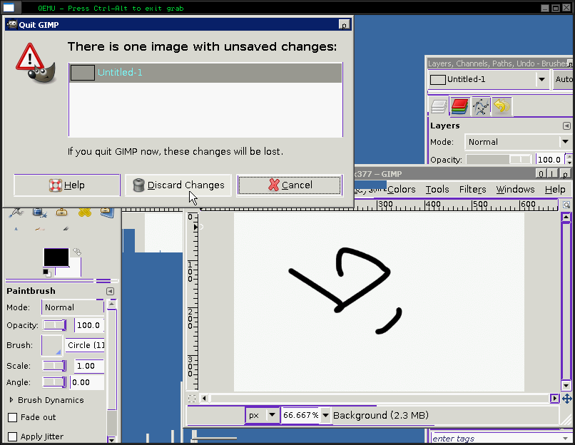Screen dimensions: 575x445
Task: Open the zoom percentage dropdown
Action: (x=325, y=415)
